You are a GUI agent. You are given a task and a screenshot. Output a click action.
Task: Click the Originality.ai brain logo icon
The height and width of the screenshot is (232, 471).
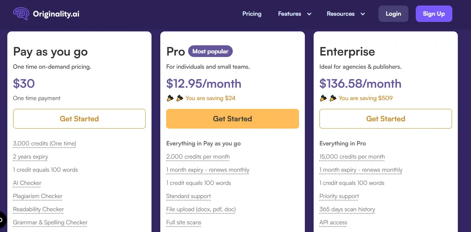(x=21, y=14)
